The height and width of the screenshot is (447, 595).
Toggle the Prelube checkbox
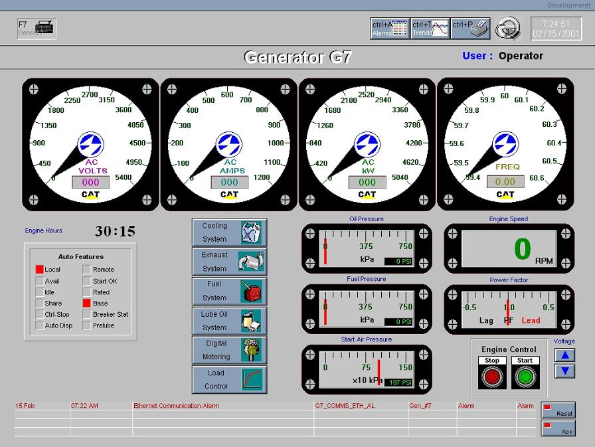coord(86,325)
